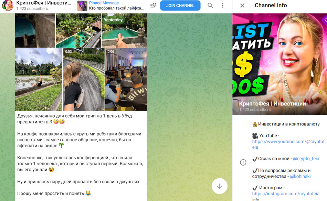Open the channel profile cover image
The width and height of the screenshot is (327, 201).
tap(279, 64)
